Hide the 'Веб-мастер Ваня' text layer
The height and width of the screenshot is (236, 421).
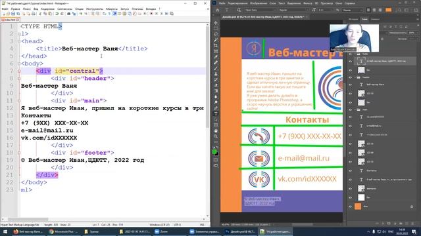point(350,85)
